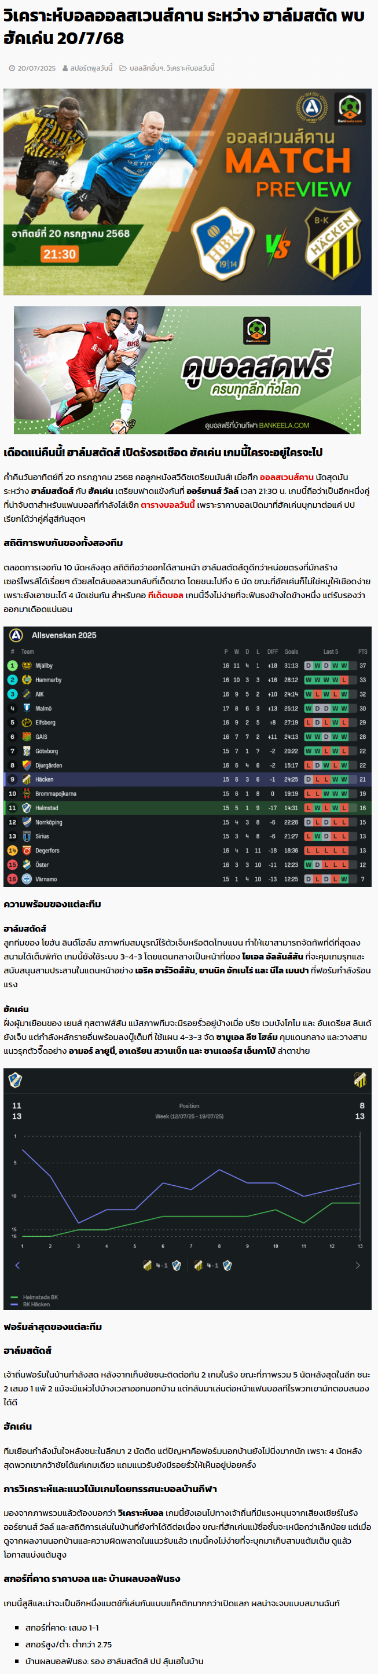Click the Allsvenskan logo in table header
This screenshot has width=378, height=1674.
click(x=16, y=635)
